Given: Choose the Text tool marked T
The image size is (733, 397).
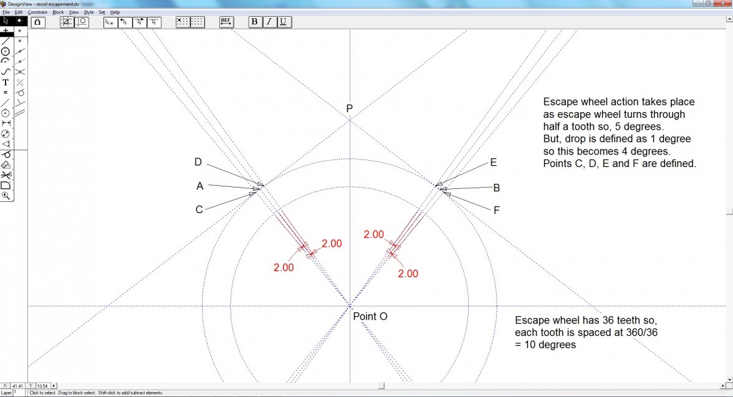Looking at the screenshot, I should point(6,82).
